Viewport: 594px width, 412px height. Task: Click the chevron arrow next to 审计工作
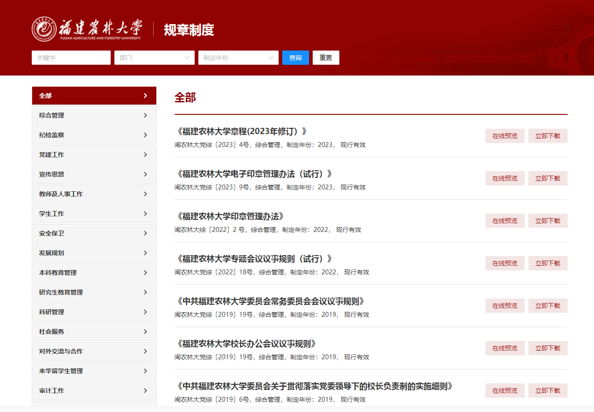coord(145,391)
